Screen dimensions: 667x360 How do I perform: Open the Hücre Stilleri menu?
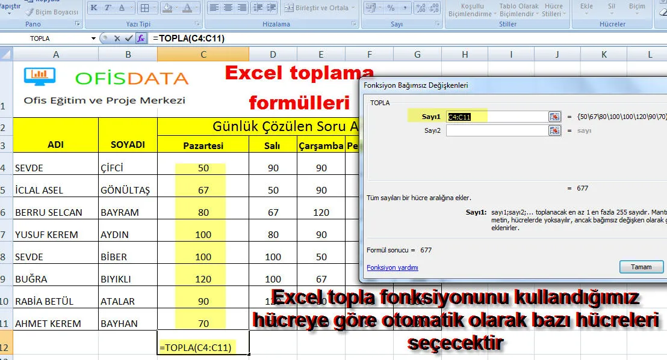click(x=552, y=10)
